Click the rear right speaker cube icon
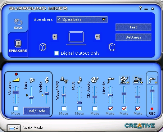This screenshot has height=132, width=163. (112, 47)
